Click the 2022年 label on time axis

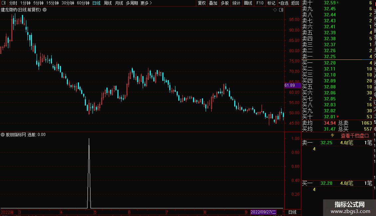pos(7,212)
